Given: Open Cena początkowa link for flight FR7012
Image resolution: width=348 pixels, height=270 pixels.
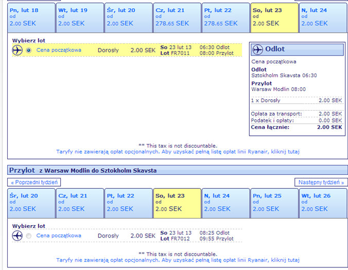Looking at the screenshot, I should point(59,236).
